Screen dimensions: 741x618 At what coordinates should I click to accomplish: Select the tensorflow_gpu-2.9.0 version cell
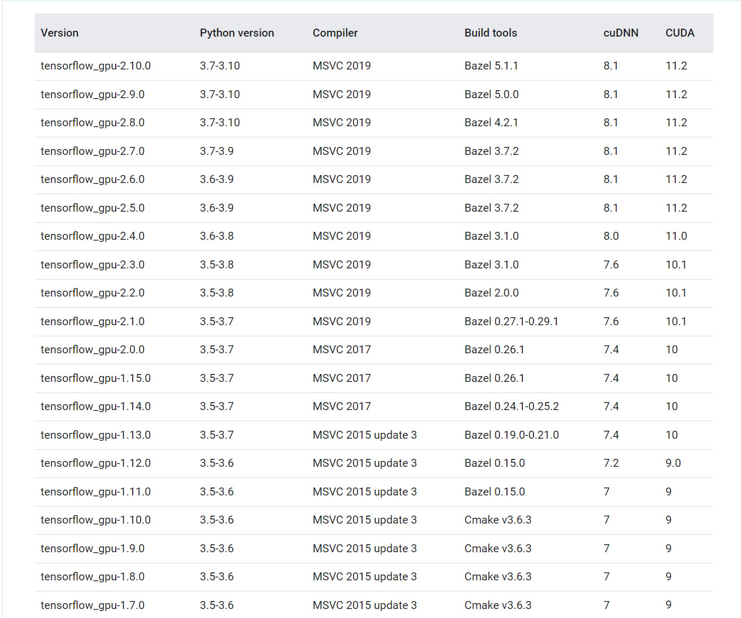coord(92,94)
